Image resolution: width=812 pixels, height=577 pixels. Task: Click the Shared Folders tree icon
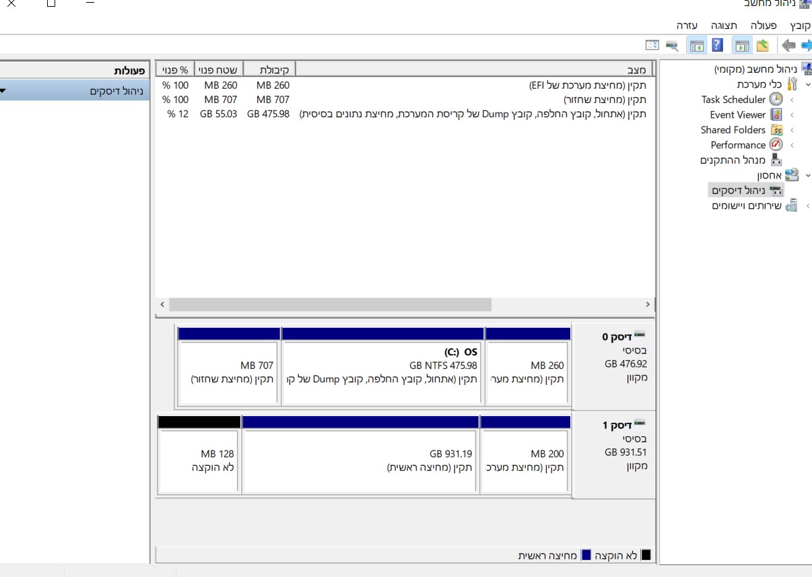(776, 130)
